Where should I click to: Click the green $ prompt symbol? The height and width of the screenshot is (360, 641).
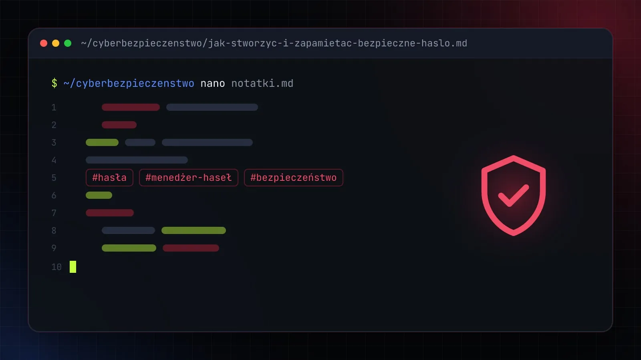tap(54, 83)
